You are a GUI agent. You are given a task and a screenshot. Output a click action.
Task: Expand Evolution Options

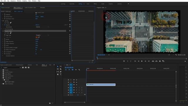point(3,56)
